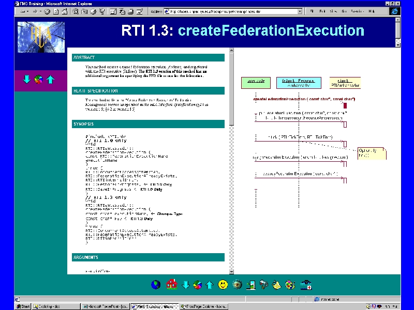Switch to the Exploring taskbar window

click(56, 306)
